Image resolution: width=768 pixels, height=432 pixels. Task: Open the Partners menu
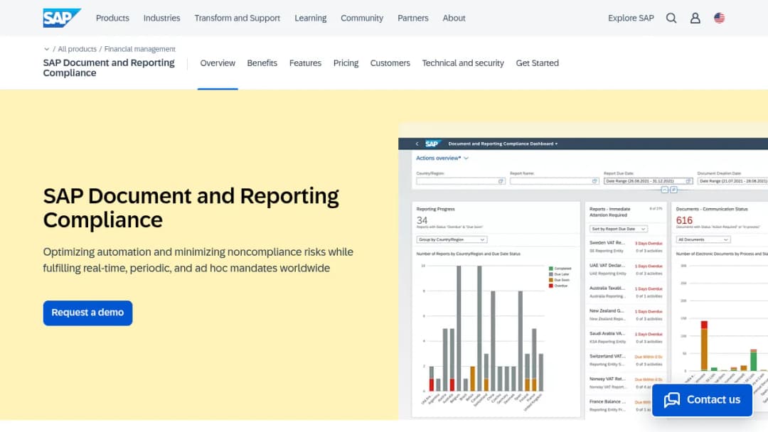[413, 18]
